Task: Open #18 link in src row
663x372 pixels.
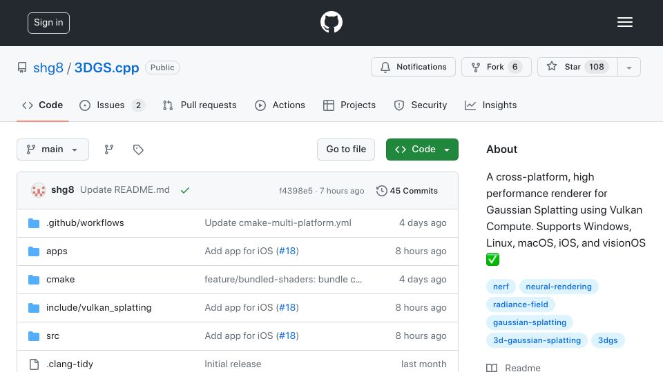Action: 287,335
